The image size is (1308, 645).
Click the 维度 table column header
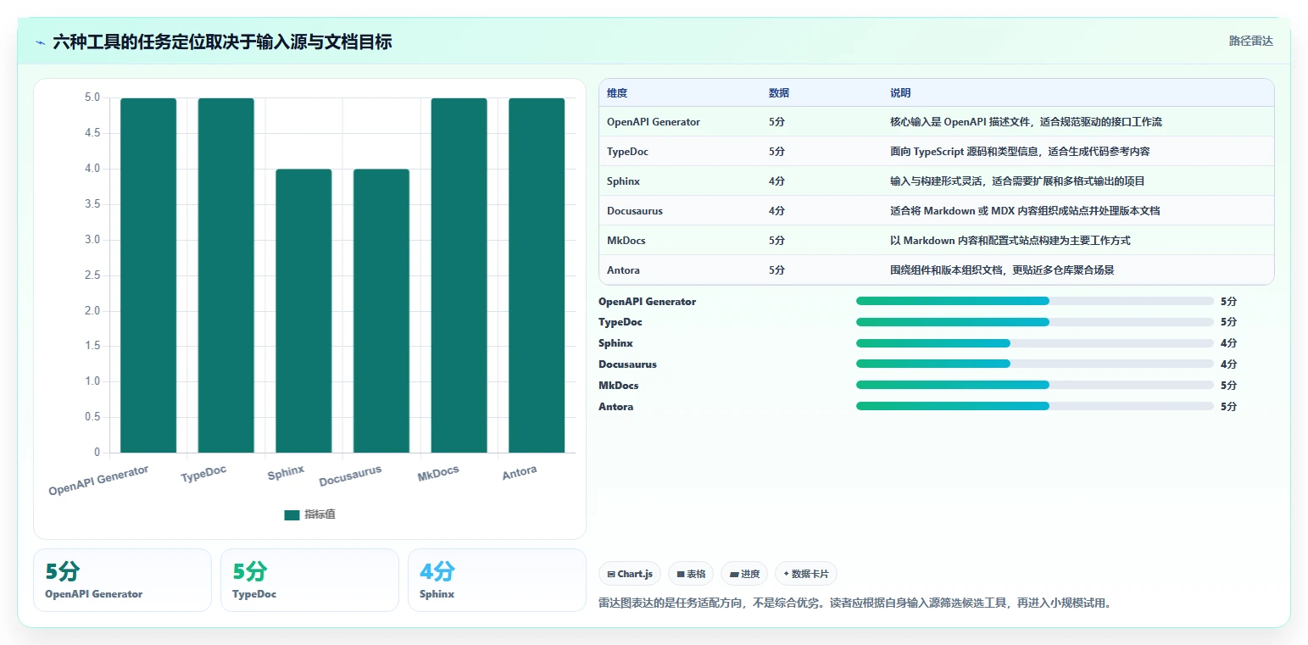[x=617, y=93]
